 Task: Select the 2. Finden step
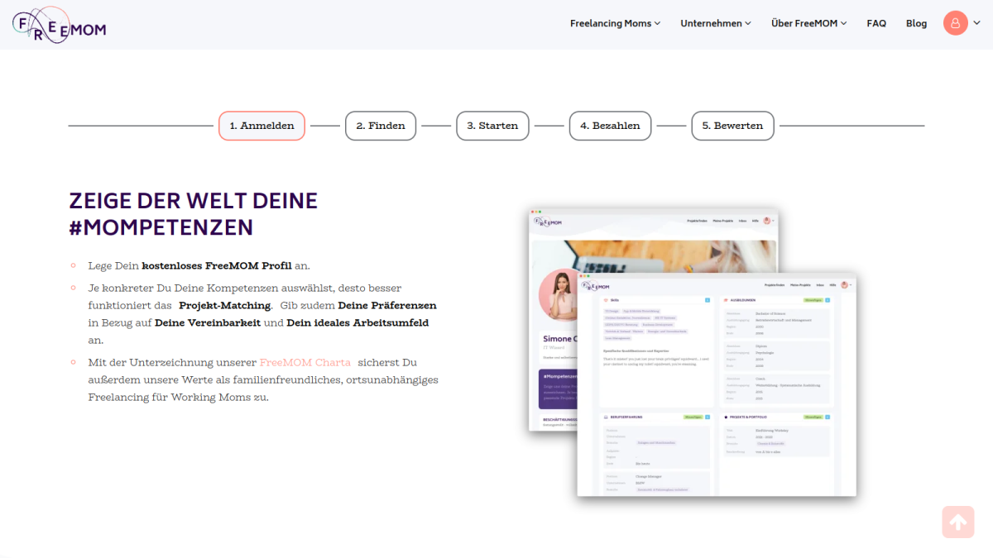point(381,126)
